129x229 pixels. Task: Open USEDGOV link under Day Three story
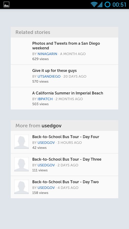click(x=46, y=165)
